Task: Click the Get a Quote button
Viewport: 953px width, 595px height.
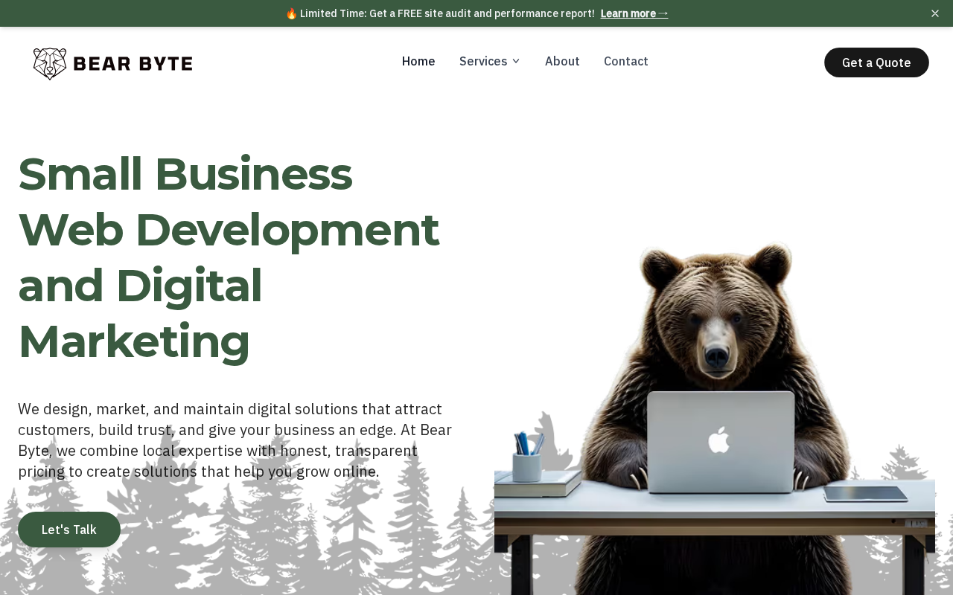Action: click(876, 62)
